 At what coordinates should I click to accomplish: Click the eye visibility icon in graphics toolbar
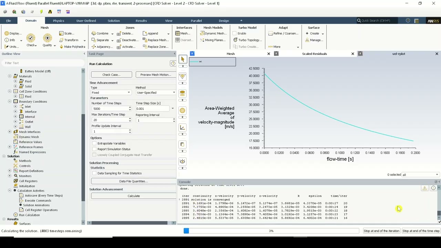(183, 161)
